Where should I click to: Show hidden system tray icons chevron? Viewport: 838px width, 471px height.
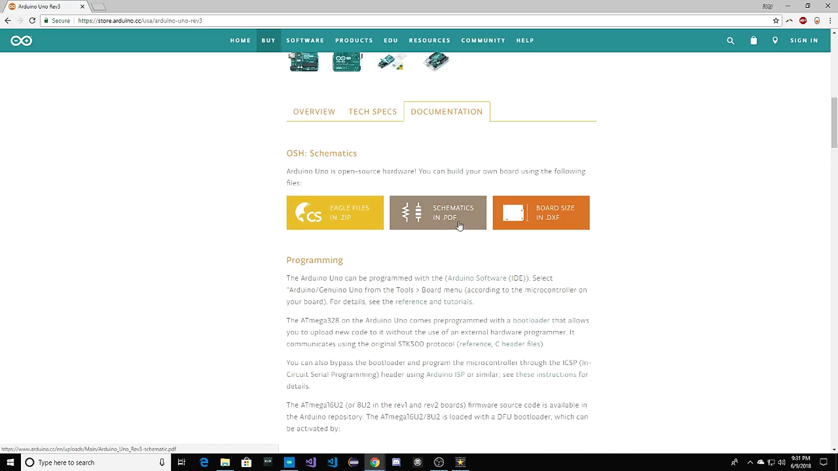click(750, 462)
